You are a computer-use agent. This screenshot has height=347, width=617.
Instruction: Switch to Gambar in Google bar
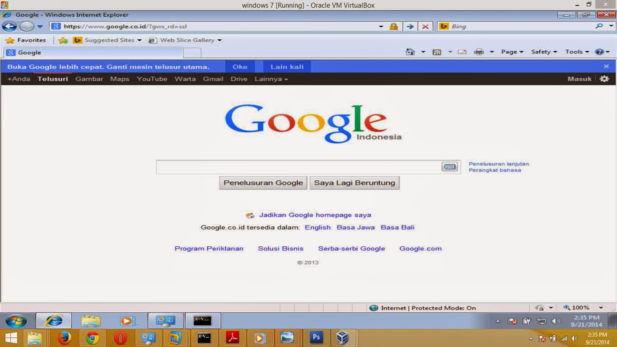point(89,79)
